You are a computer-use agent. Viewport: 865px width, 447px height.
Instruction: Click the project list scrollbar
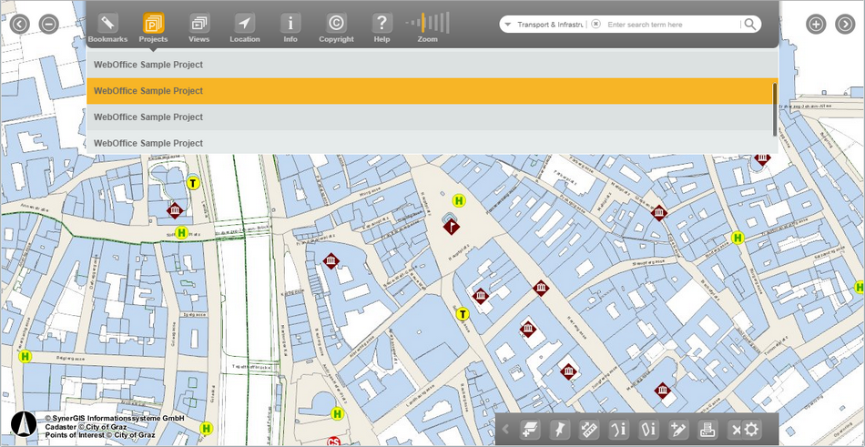775,110
